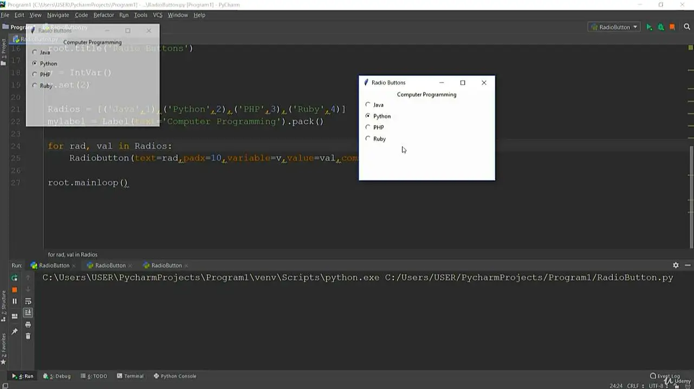This screenshot has width=694, height=389.
Task: Open the tool windows quick-access icon in the bottom-left corner
Action: point(5,386)
